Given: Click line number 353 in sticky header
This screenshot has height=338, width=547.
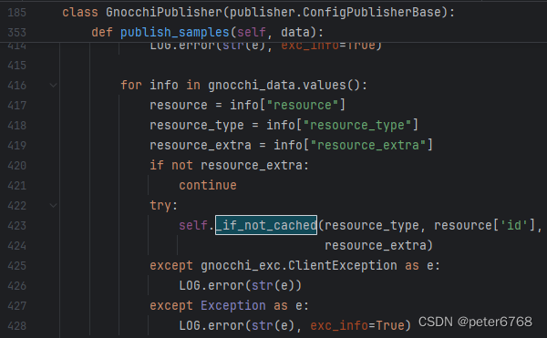Looking at the screenshot, I should pos(17,33).
